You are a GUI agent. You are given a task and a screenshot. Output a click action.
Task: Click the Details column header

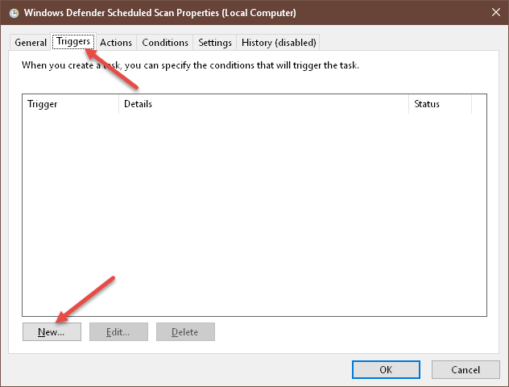[x=263, y=104]
